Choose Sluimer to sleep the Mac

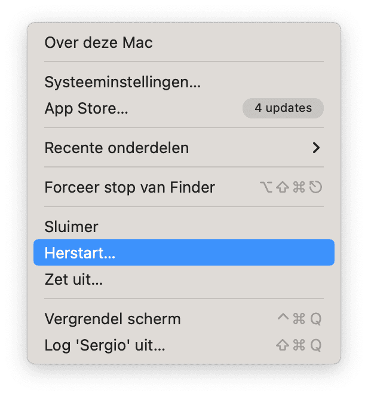pyautogui.click(x=71, y=227)
